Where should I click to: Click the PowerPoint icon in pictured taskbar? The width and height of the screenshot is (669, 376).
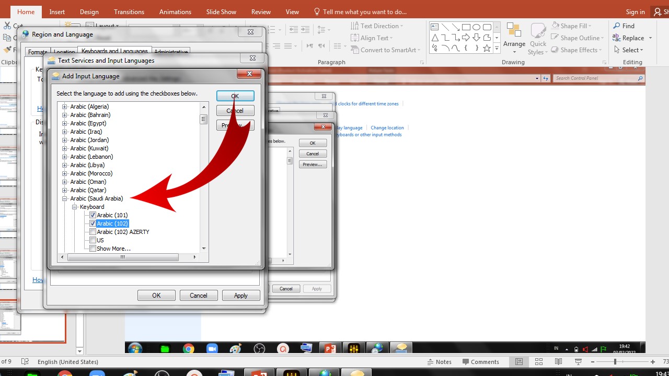click(330, 349)
